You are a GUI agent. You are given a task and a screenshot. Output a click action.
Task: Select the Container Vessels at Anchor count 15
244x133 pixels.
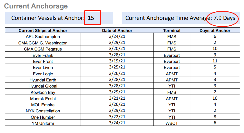(91, 18)
